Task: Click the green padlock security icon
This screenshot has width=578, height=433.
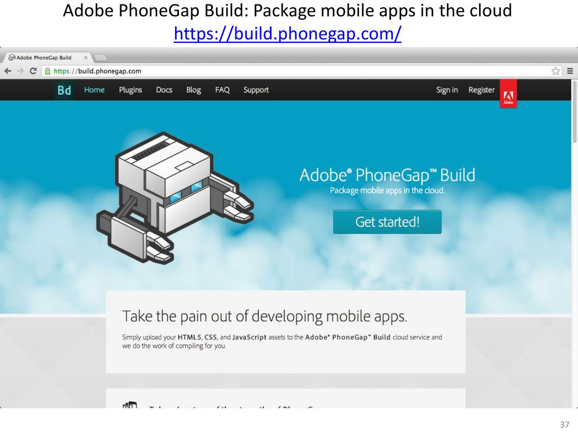Action: click(x=47, y=71)
